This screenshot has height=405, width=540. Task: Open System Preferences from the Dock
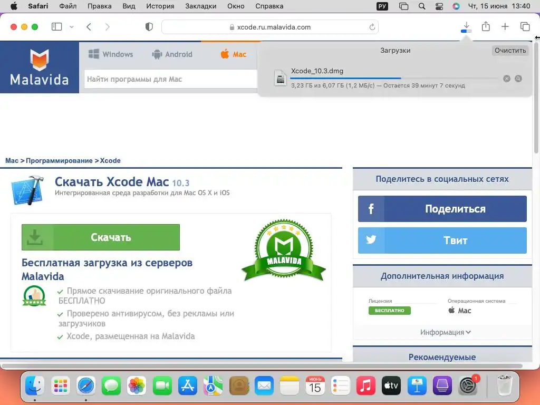click(x=468, y=386)
